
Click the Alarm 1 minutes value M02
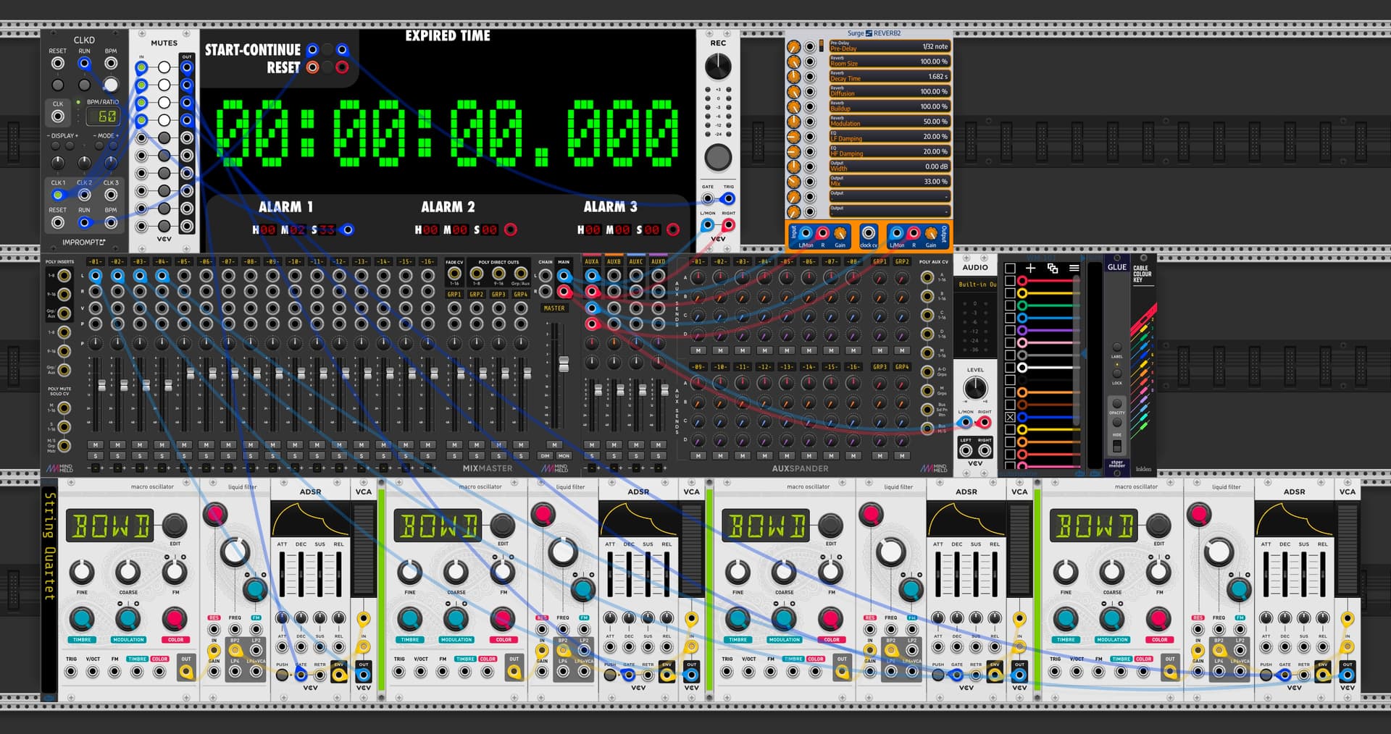(x=294, y=230)
